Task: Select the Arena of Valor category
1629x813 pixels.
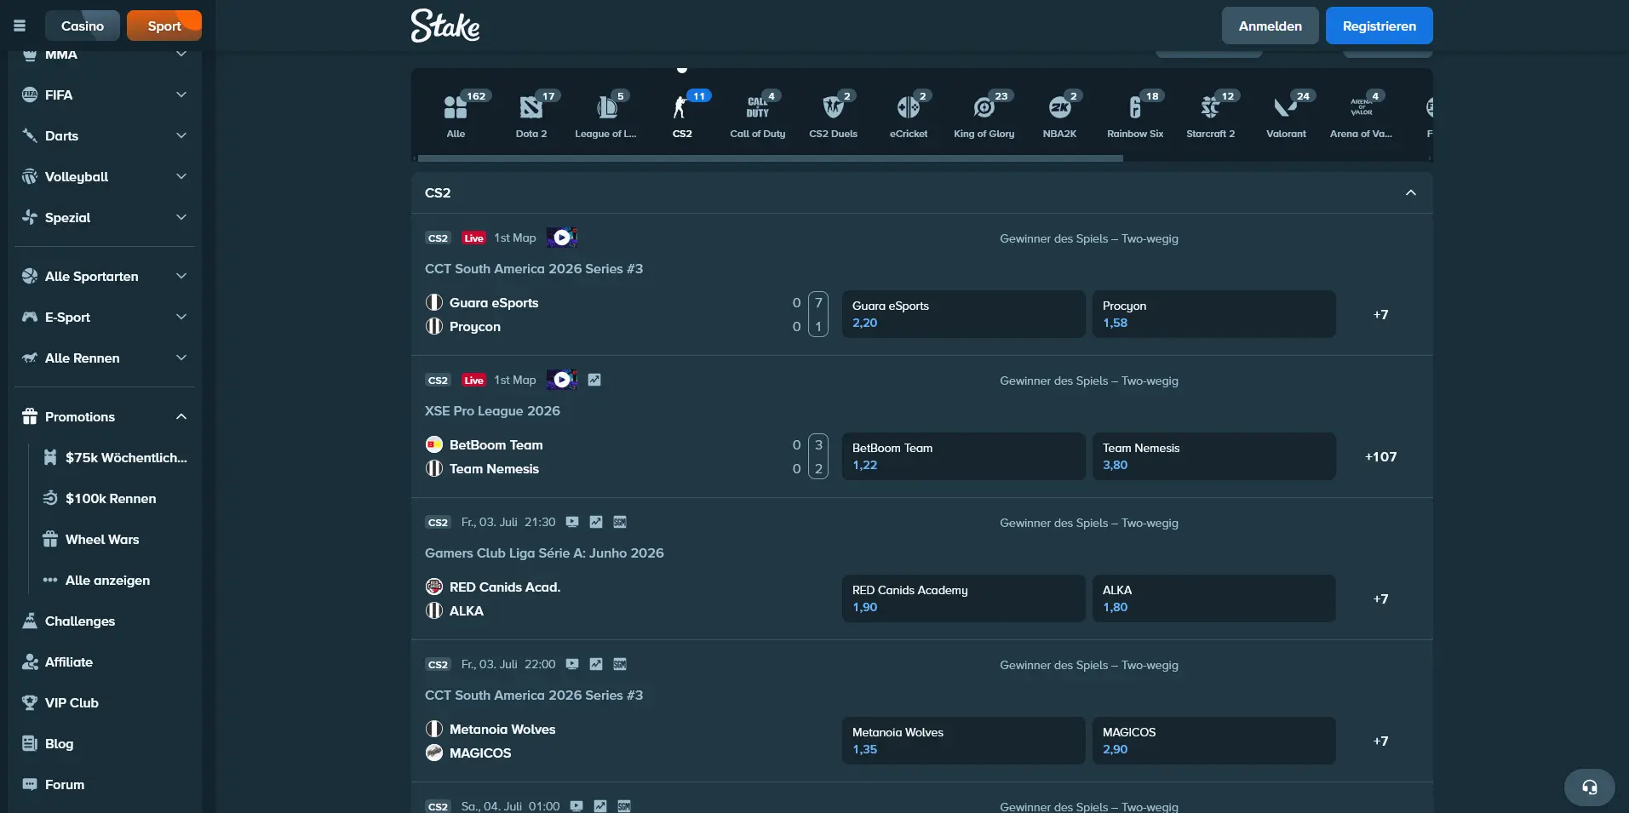Action: point(1362,115)
